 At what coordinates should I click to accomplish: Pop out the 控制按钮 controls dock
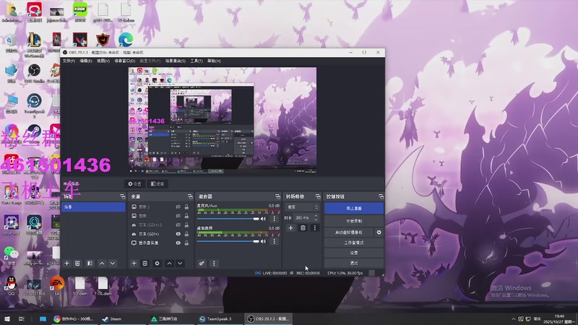pos(381,196)
